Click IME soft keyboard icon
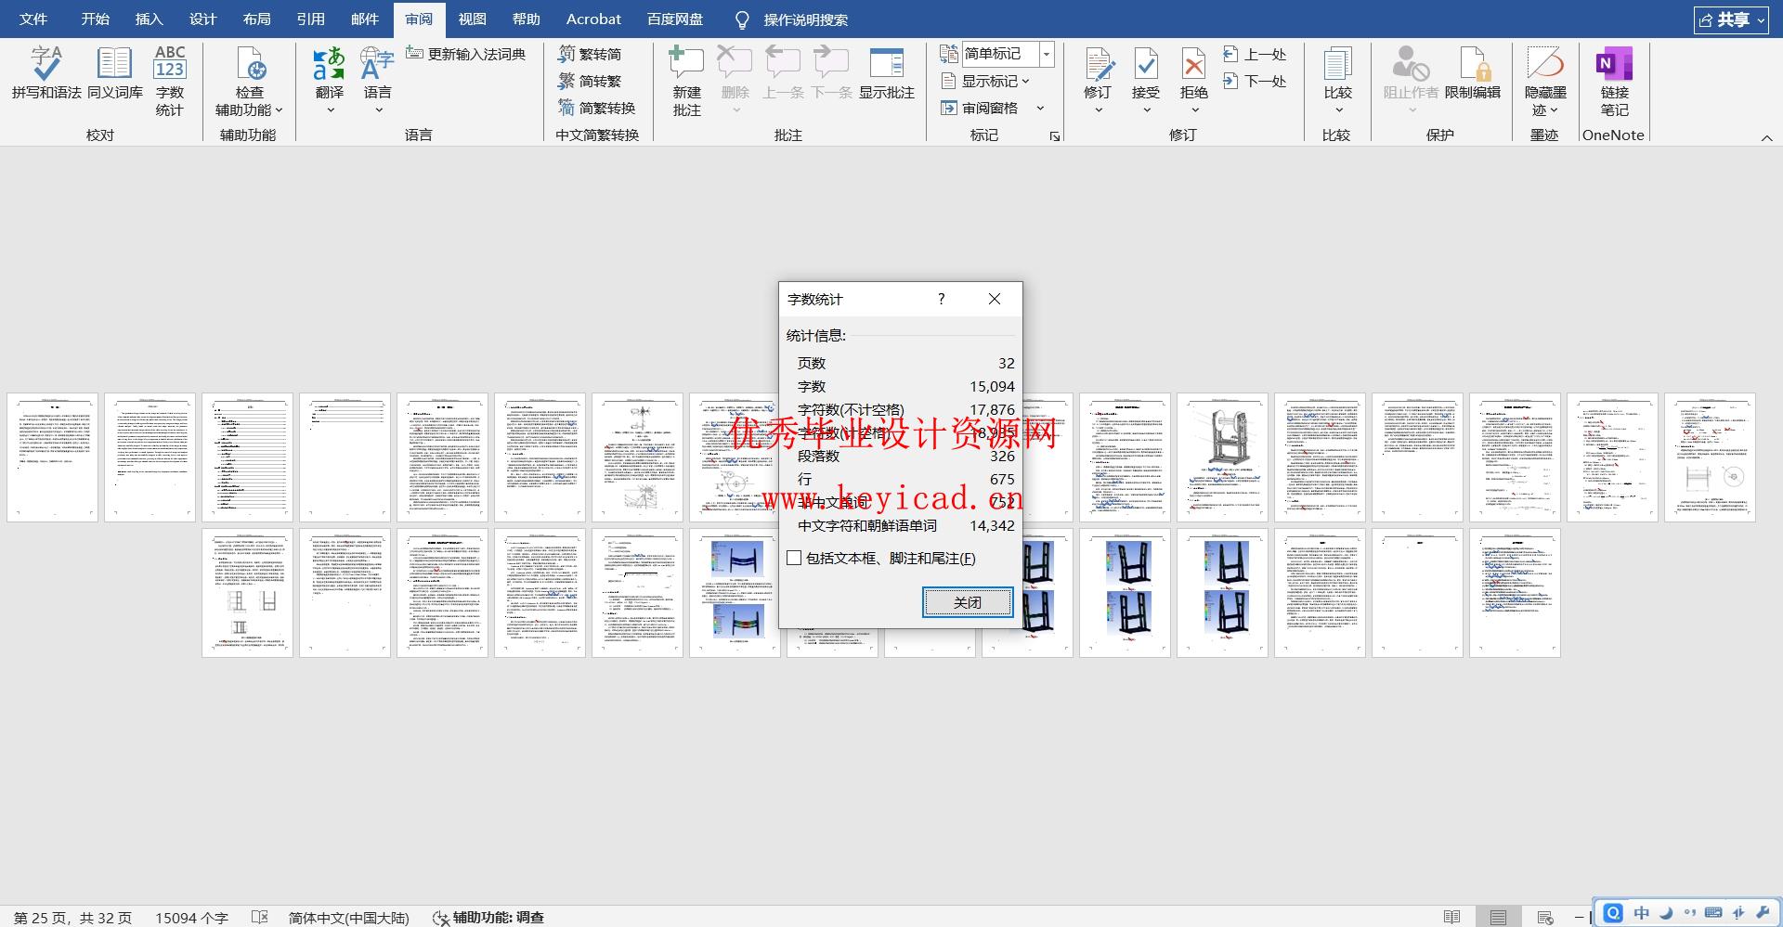 point(1713,913)
